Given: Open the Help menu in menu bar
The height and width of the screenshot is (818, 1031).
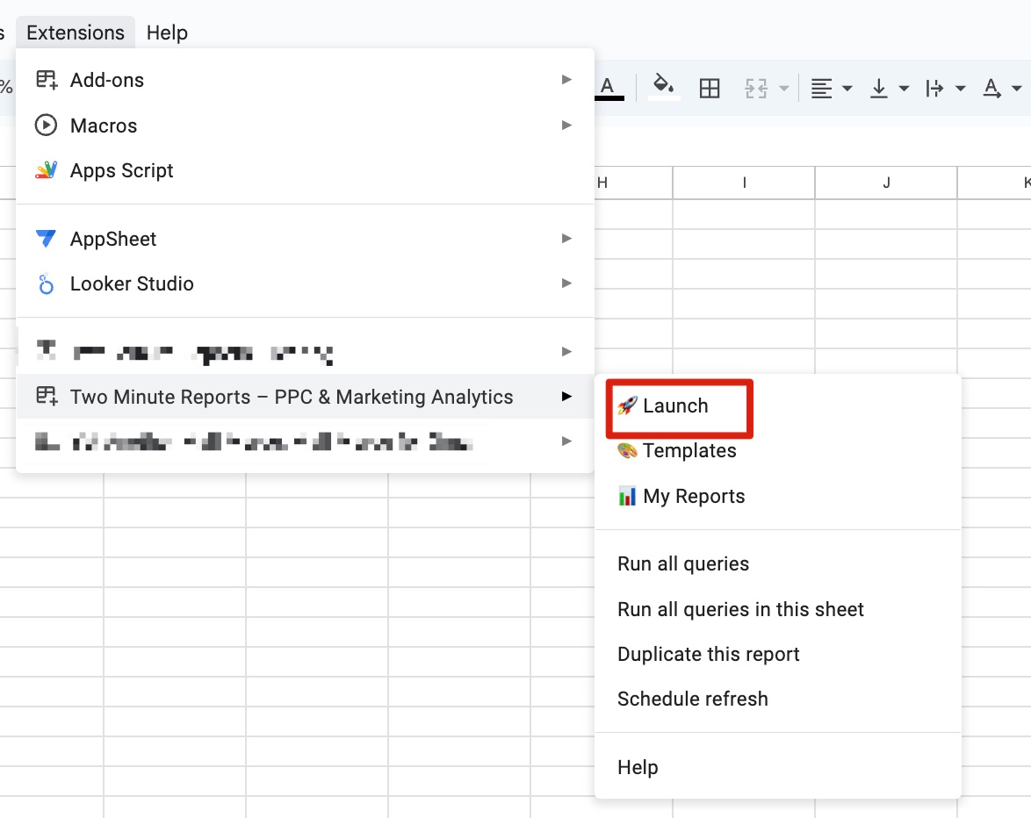Looking at the screenshot, I should coord(167,32).
